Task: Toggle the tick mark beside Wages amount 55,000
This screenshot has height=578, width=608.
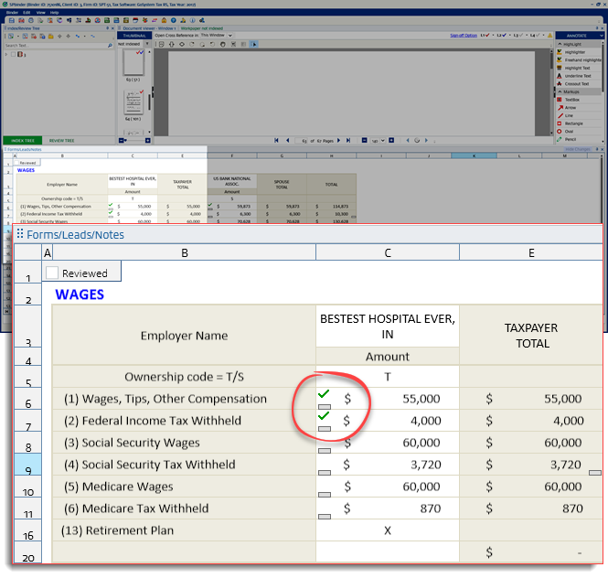Action: [x=324, y=393]
